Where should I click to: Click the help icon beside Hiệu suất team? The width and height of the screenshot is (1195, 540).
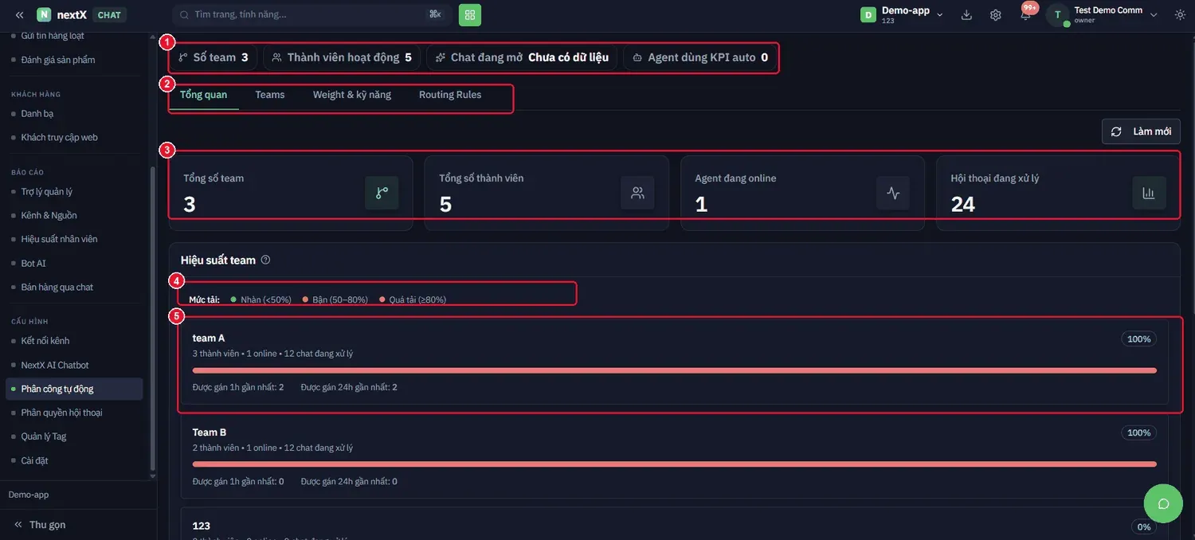[x=265, y=260]
